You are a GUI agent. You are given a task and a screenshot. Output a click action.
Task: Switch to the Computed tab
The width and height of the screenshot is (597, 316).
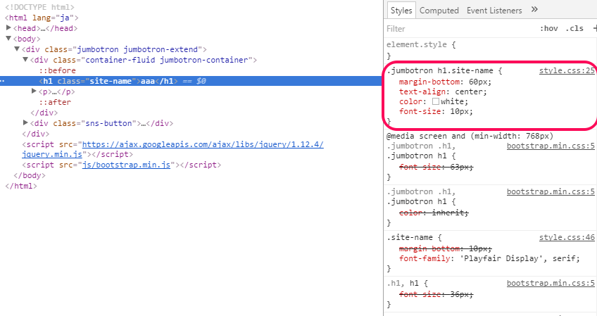(439, 11)
